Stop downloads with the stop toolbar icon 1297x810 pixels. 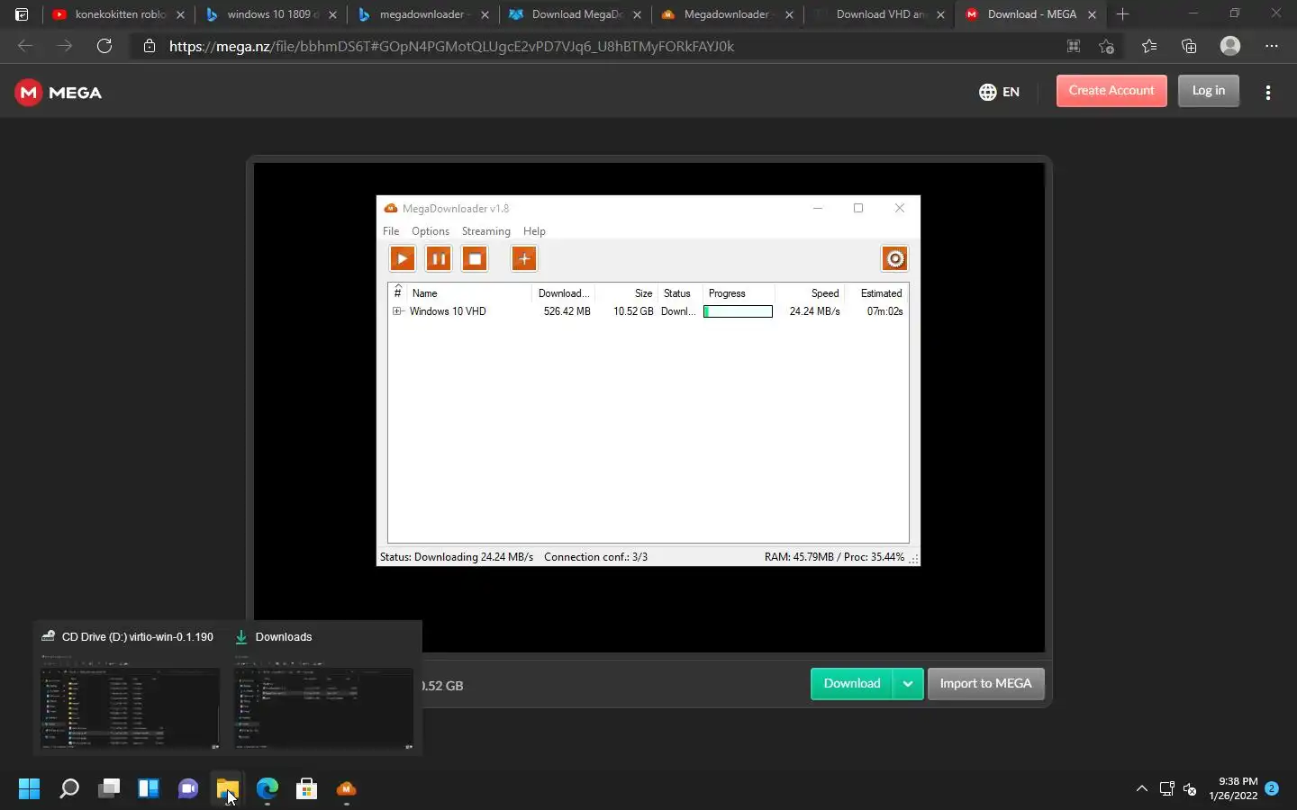click(x=475, y=259)
